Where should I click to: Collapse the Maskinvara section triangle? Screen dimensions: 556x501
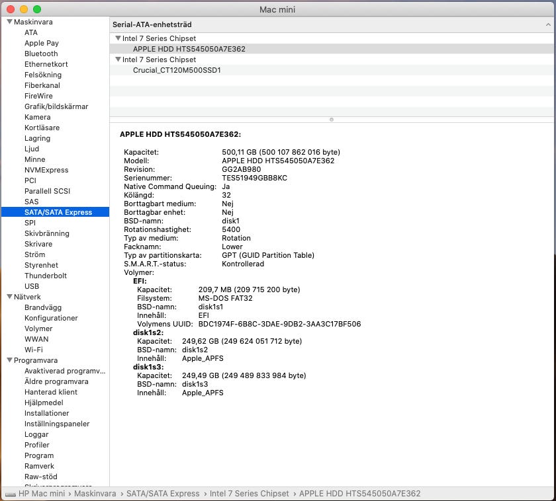point(9,22)
